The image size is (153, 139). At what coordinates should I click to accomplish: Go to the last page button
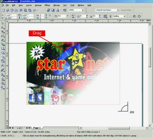[x=29, y=128]
